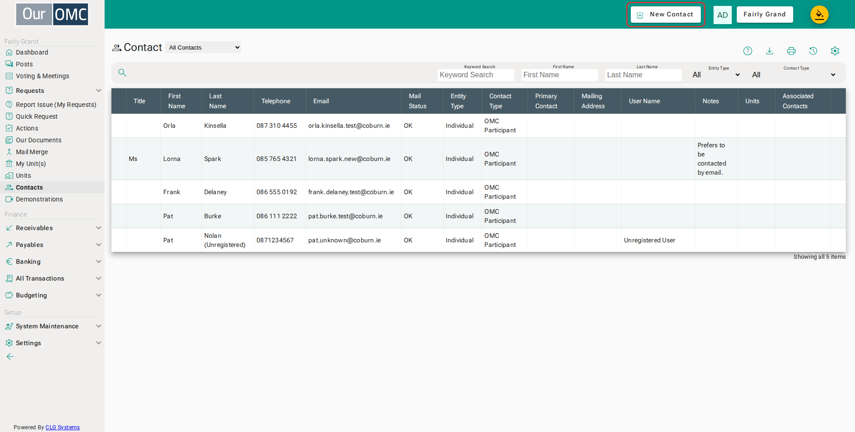The image size is (855, 432).
Task: Click the print icon
Action: coord(791,51)
